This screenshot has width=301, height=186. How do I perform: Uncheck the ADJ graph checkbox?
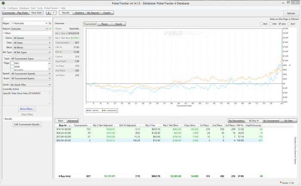point(280,24)
